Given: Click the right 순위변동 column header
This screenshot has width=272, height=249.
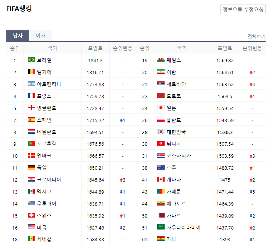Looking at the screenshot, I should coord(252,48).
